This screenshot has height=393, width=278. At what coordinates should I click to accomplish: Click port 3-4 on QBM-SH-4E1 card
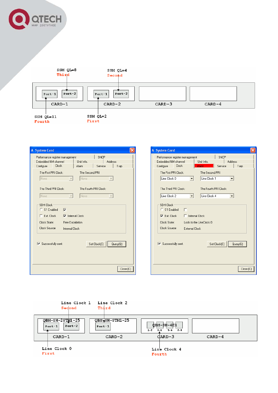click(x=160, y=325)
